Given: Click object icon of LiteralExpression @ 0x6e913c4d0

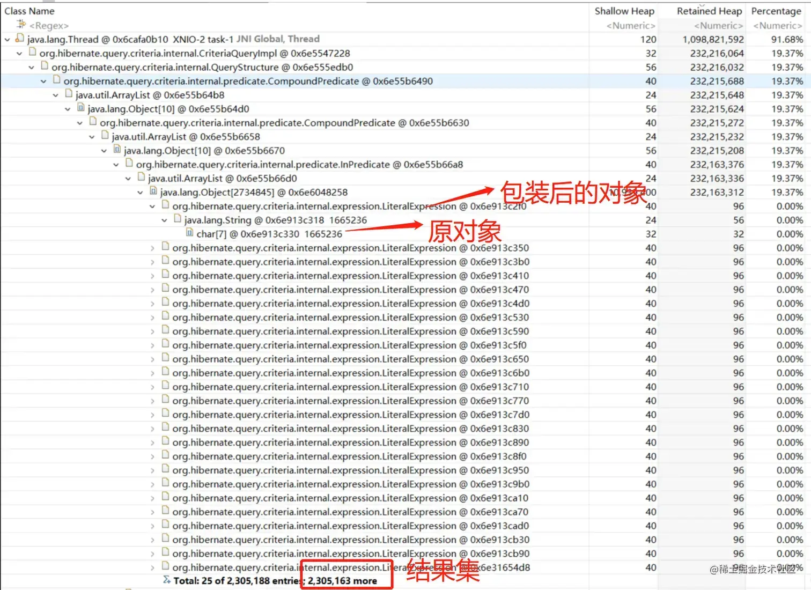Looking at the screenshot, I should point(165,303).
